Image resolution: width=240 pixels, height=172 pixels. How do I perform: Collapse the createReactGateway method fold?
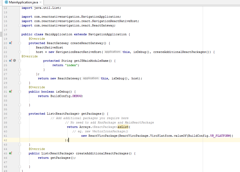19,43
